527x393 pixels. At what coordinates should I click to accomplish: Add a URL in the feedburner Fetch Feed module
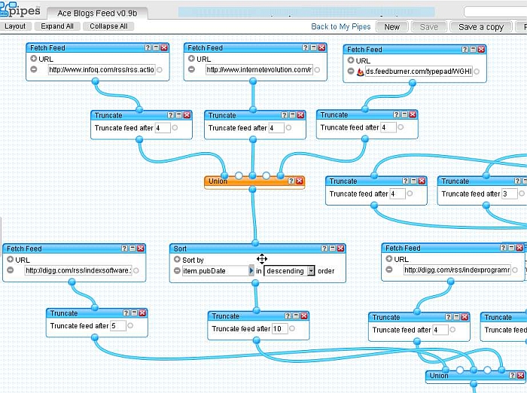click(x=351, y=60)
